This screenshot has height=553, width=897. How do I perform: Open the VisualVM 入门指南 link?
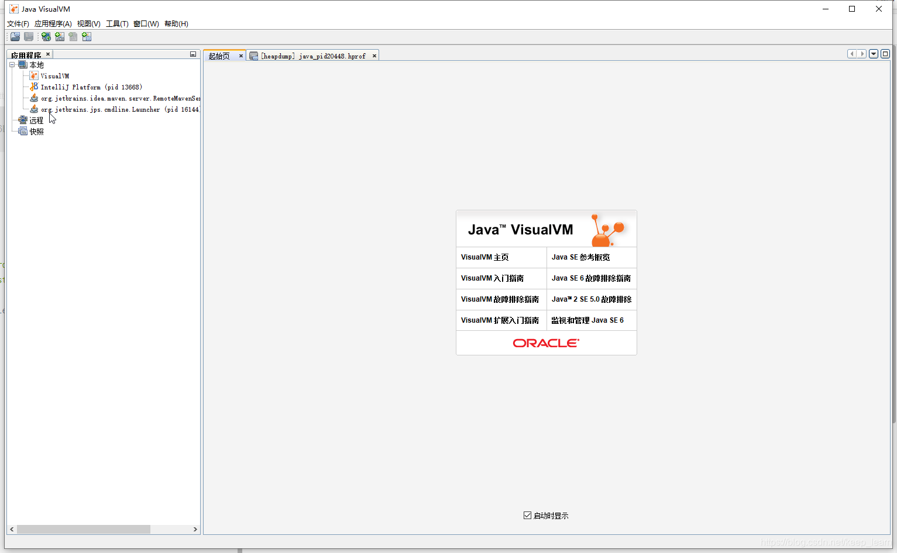492,278
